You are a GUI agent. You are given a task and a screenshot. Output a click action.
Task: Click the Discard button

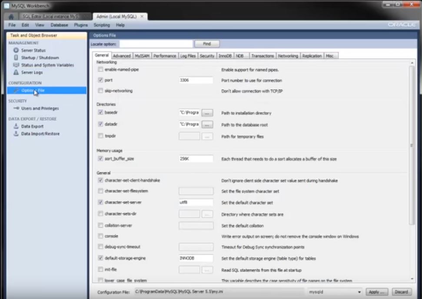click(x=402, y=292)
